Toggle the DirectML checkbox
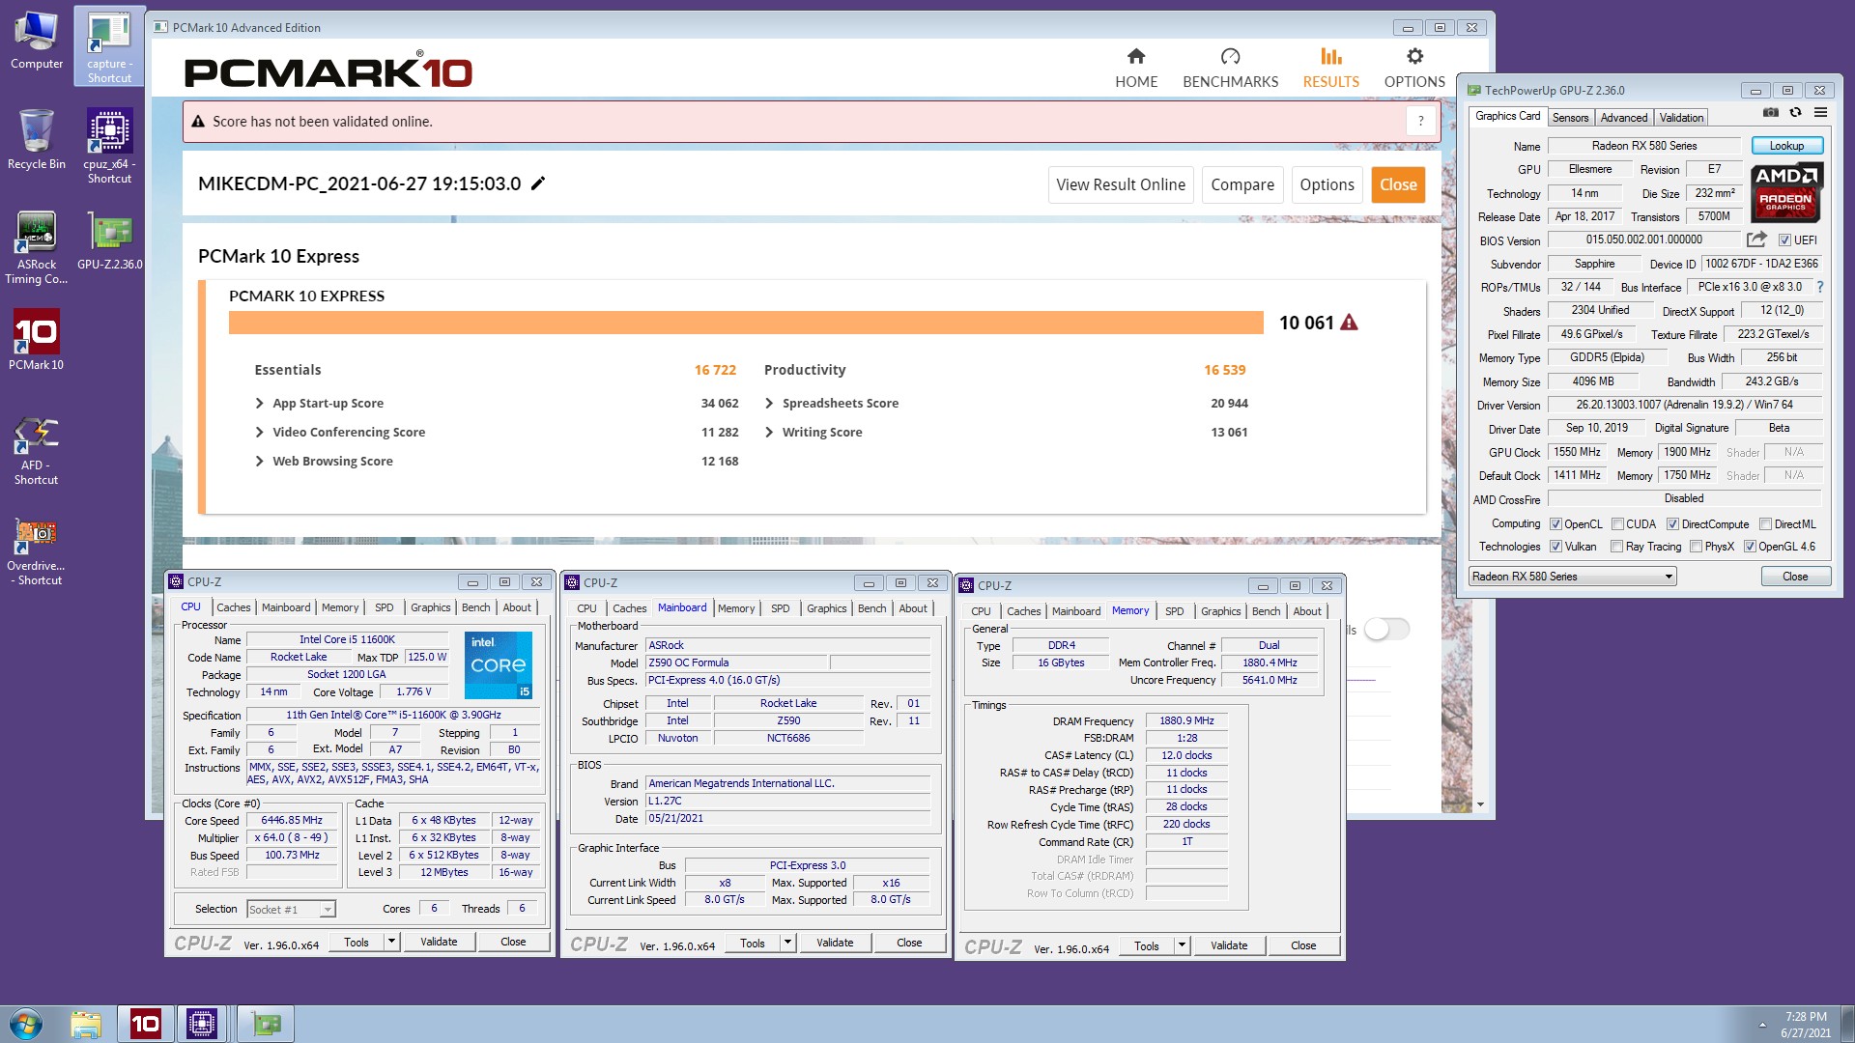Viewport: 1855px width, 1043px height. [x=1765, y=524]
